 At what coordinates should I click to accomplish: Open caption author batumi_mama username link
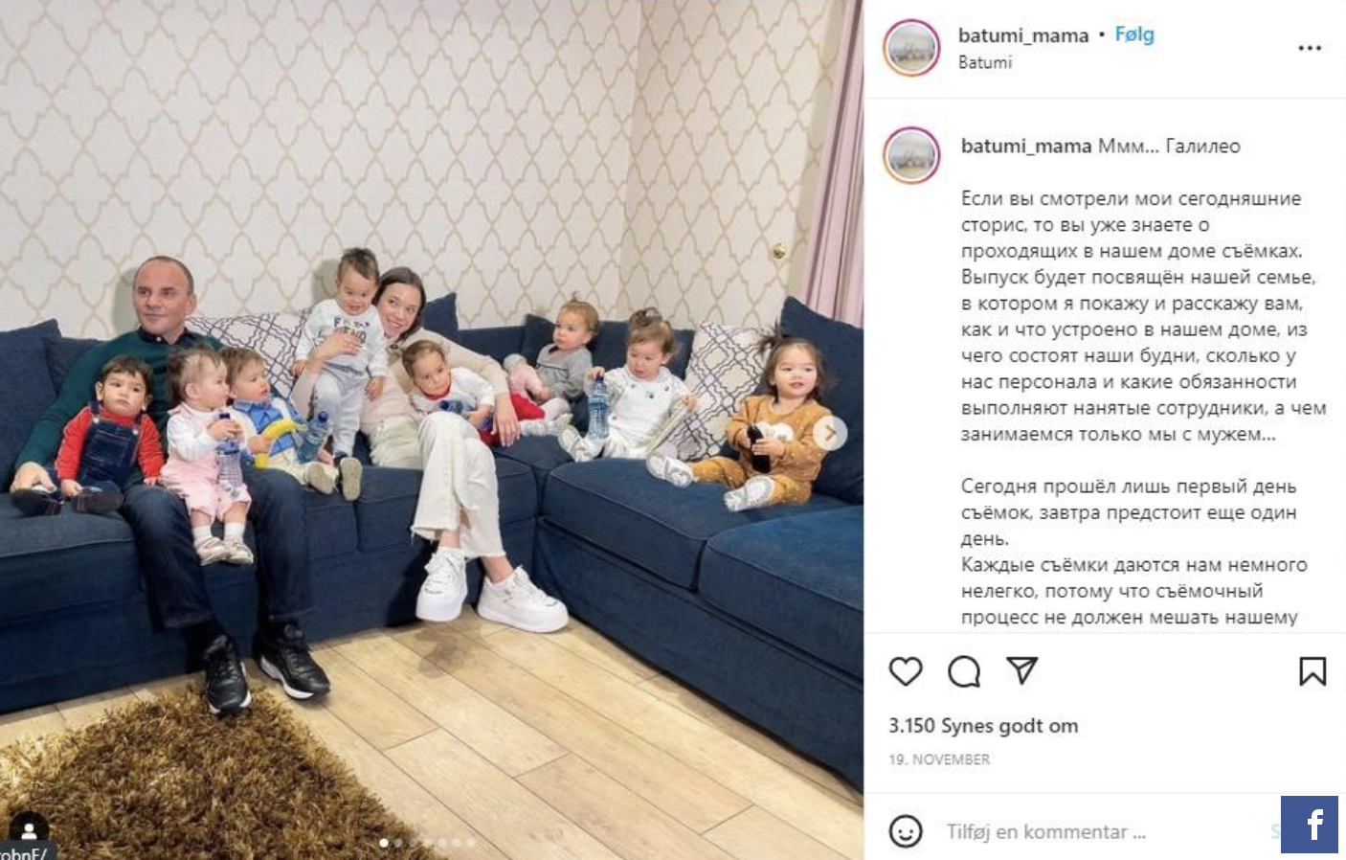click(1026, 147)
